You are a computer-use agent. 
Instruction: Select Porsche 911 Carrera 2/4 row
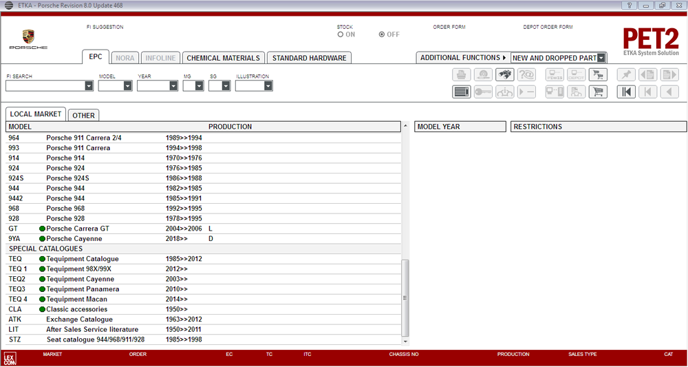(203, 138)
